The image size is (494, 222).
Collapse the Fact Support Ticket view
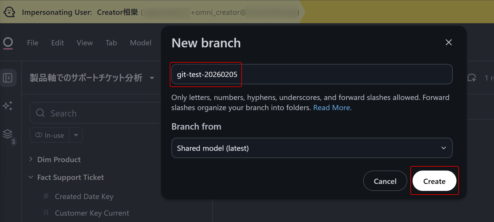[x=31, y=177]
